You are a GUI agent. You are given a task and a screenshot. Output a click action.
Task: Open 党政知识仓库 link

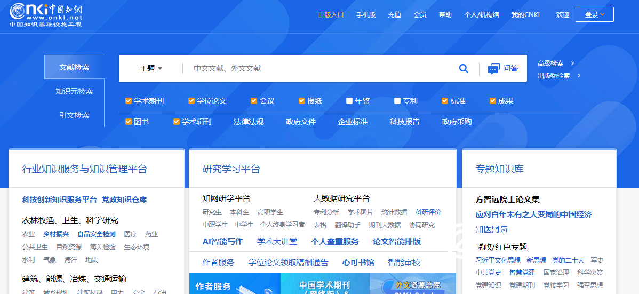tap(124, 200)
